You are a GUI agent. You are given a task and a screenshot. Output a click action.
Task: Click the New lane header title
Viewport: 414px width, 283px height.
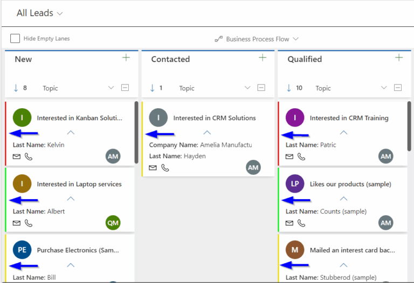[23, 59]
